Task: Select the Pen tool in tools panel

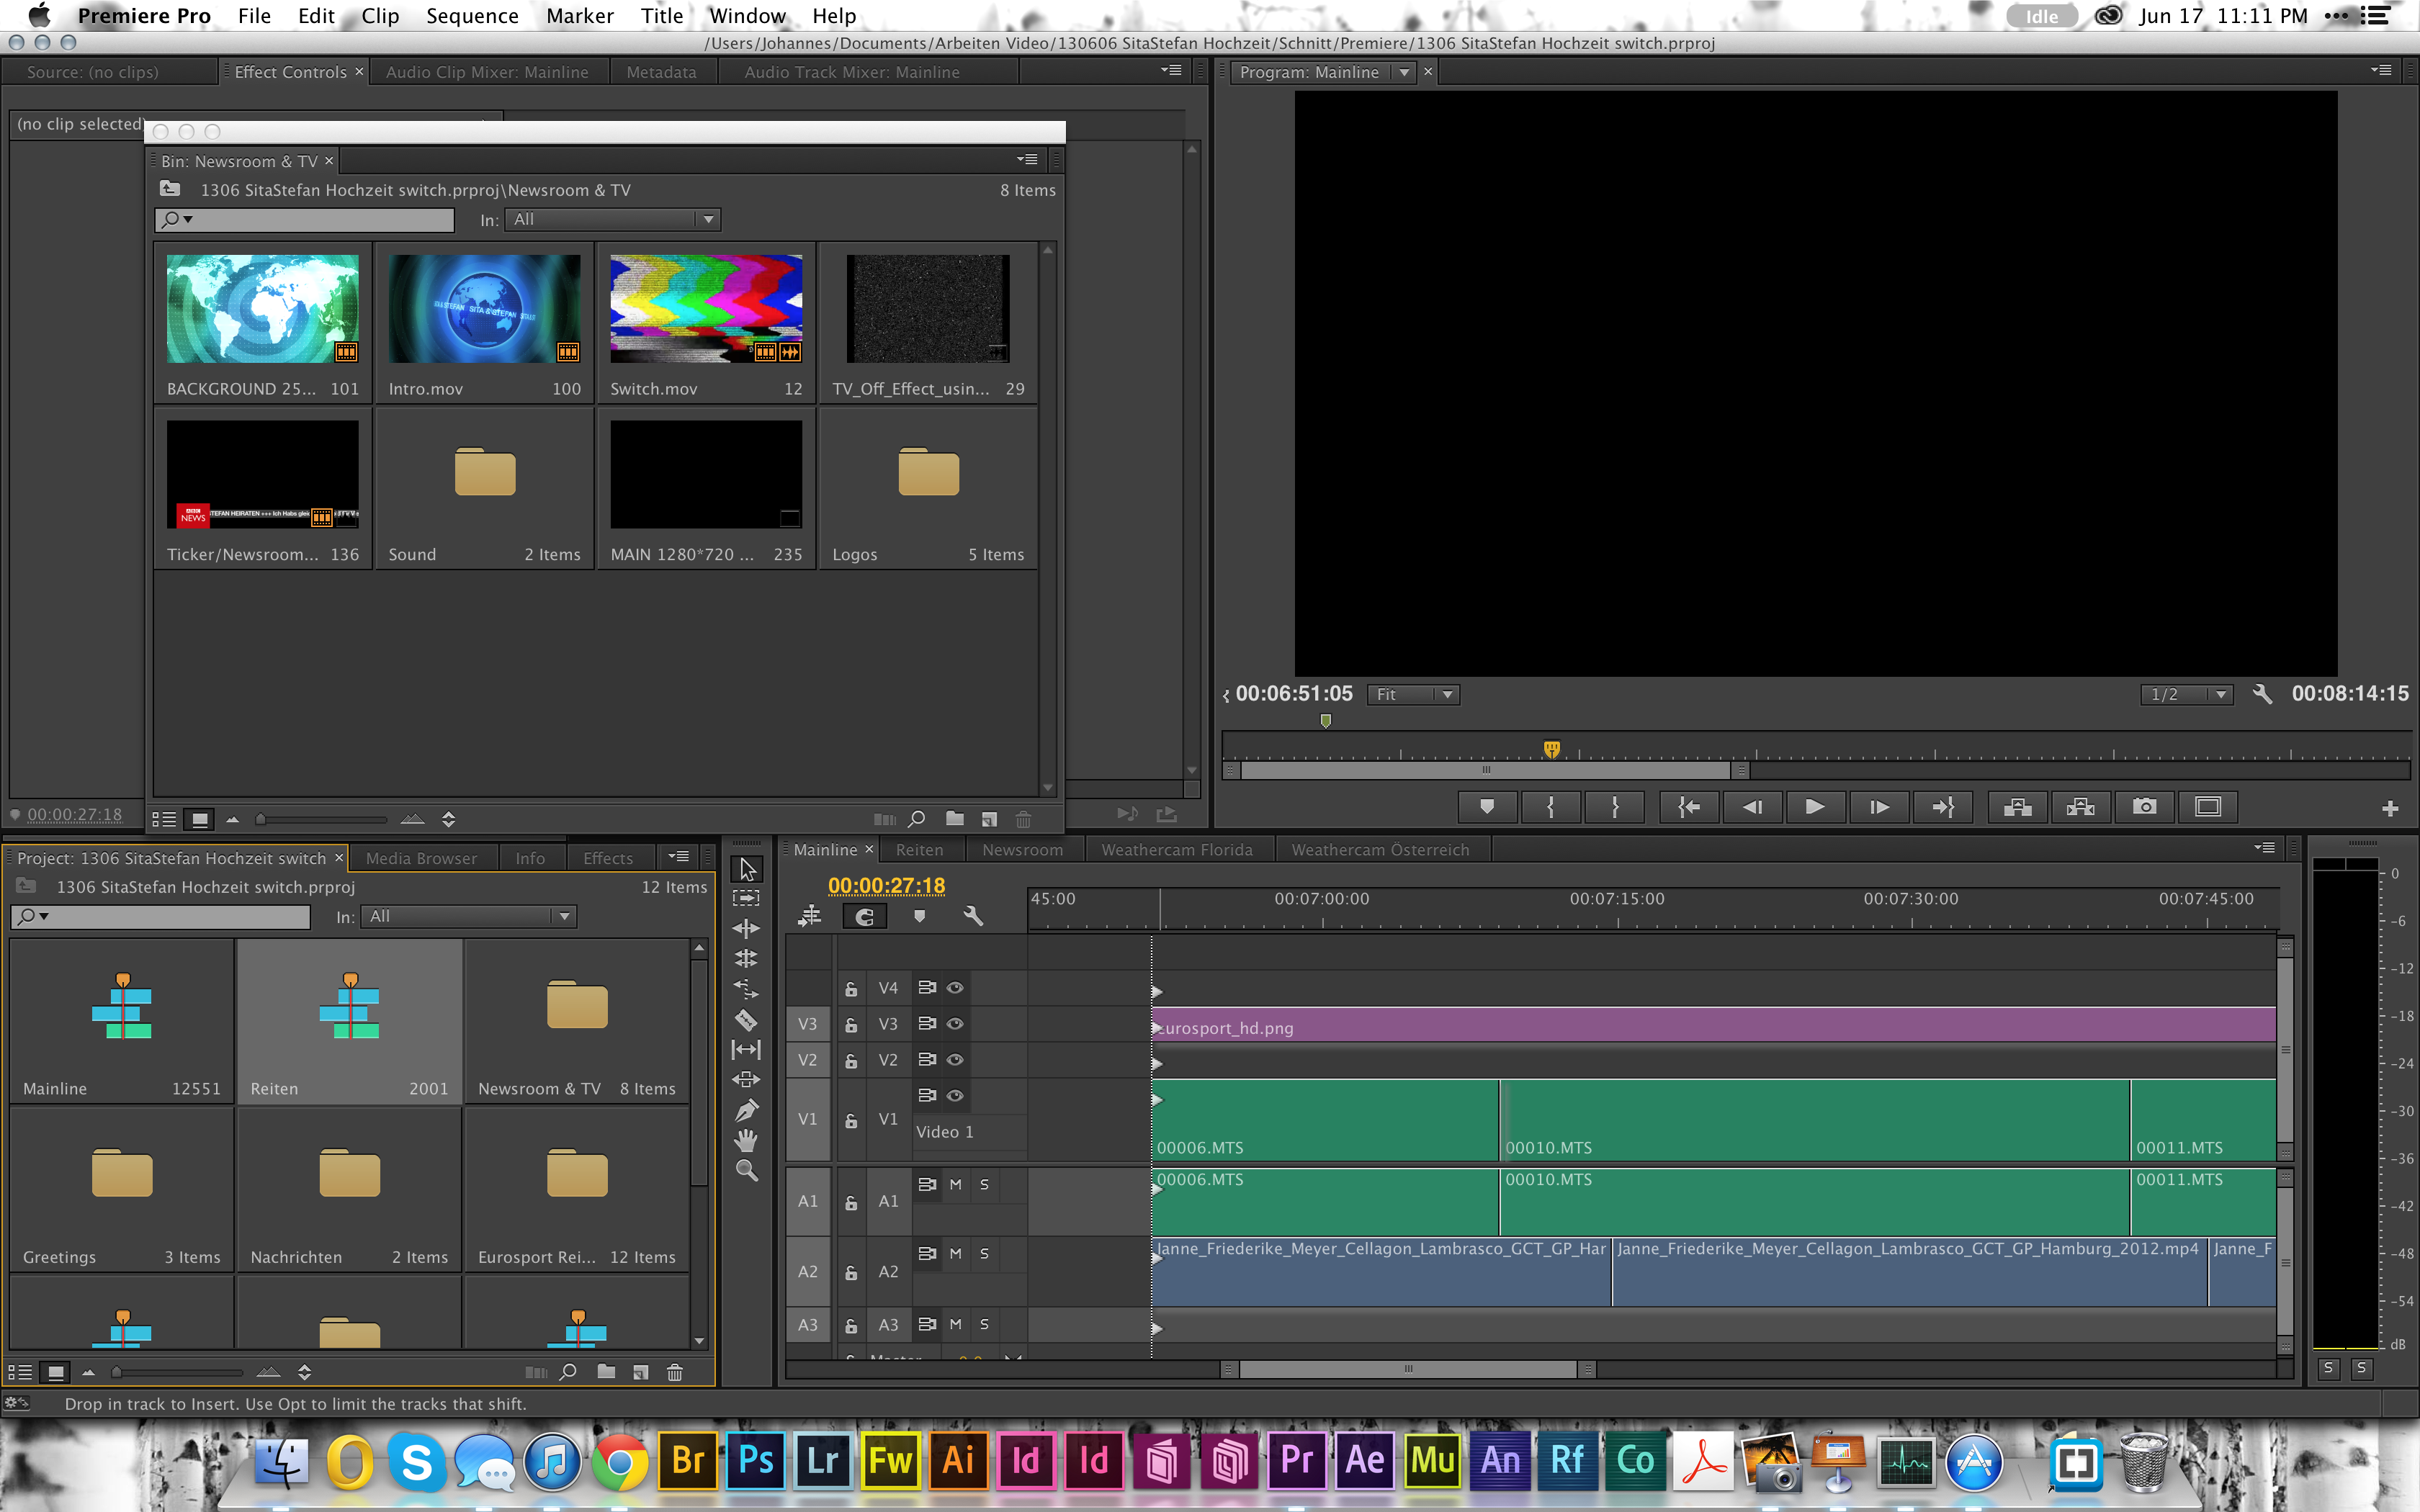Action: pos(746,1110)
